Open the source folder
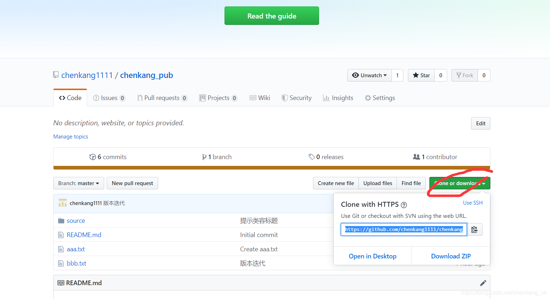This screenshot has height=299, width=550. tap(76, 221)
